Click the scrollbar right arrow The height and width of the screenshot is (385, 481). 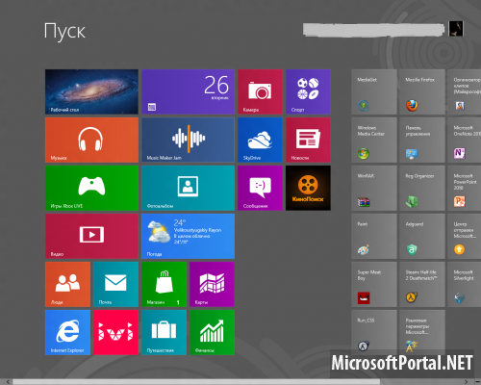click(467, 382)
